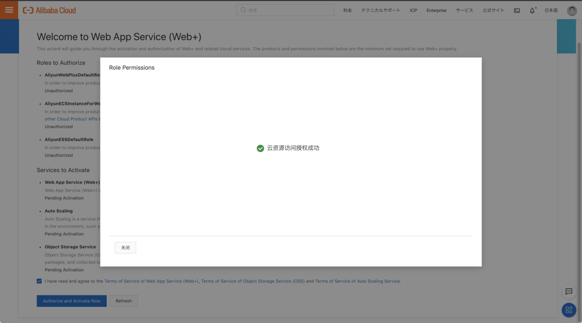Click the Role Permissions dialog title
The width and height of the screenshot is (582, 323).
click(132, 68)
